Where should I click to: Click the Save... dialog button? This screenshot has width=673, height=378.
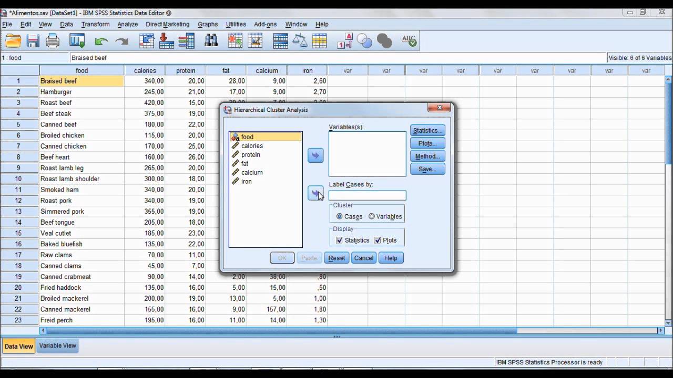(x=427, y=169)
